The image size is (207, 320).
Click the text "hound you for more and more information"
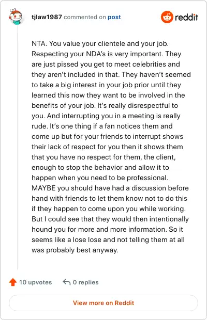click(98, 230)
